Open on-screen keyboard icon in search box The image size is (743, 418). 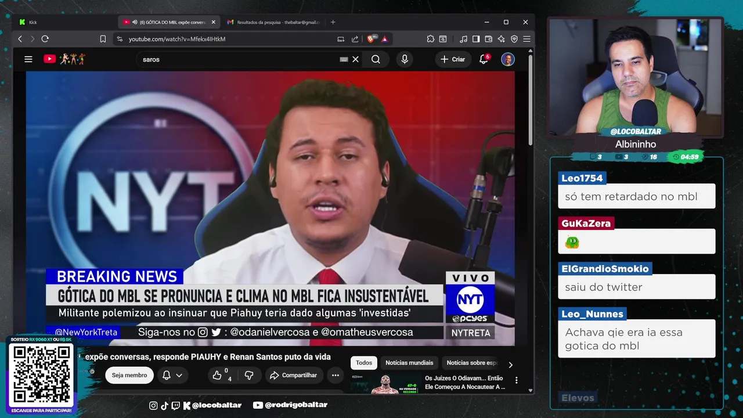[344, 59]
